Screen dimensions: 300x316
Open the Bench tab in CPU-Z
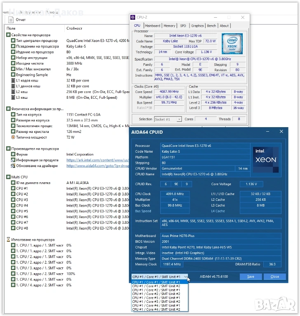pyautogui.click(x=211, y=26)
